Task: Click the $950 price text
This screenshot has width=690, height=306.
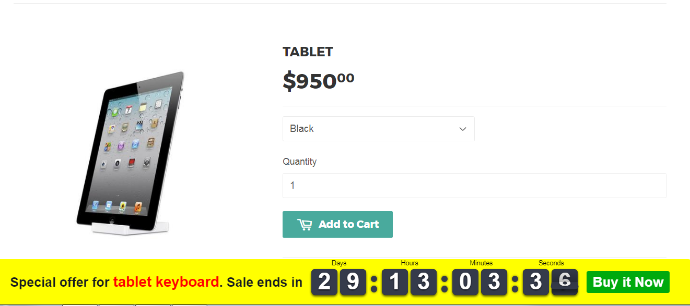Action: point(319,81)
